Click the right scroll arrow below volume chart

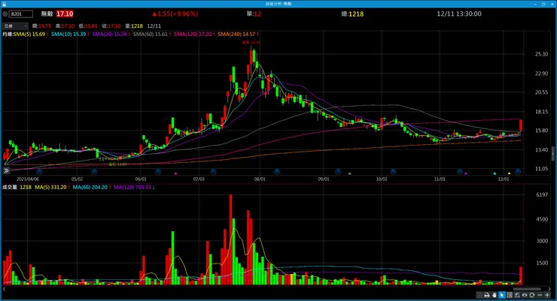pyautogui.click(x=550, y=289)
